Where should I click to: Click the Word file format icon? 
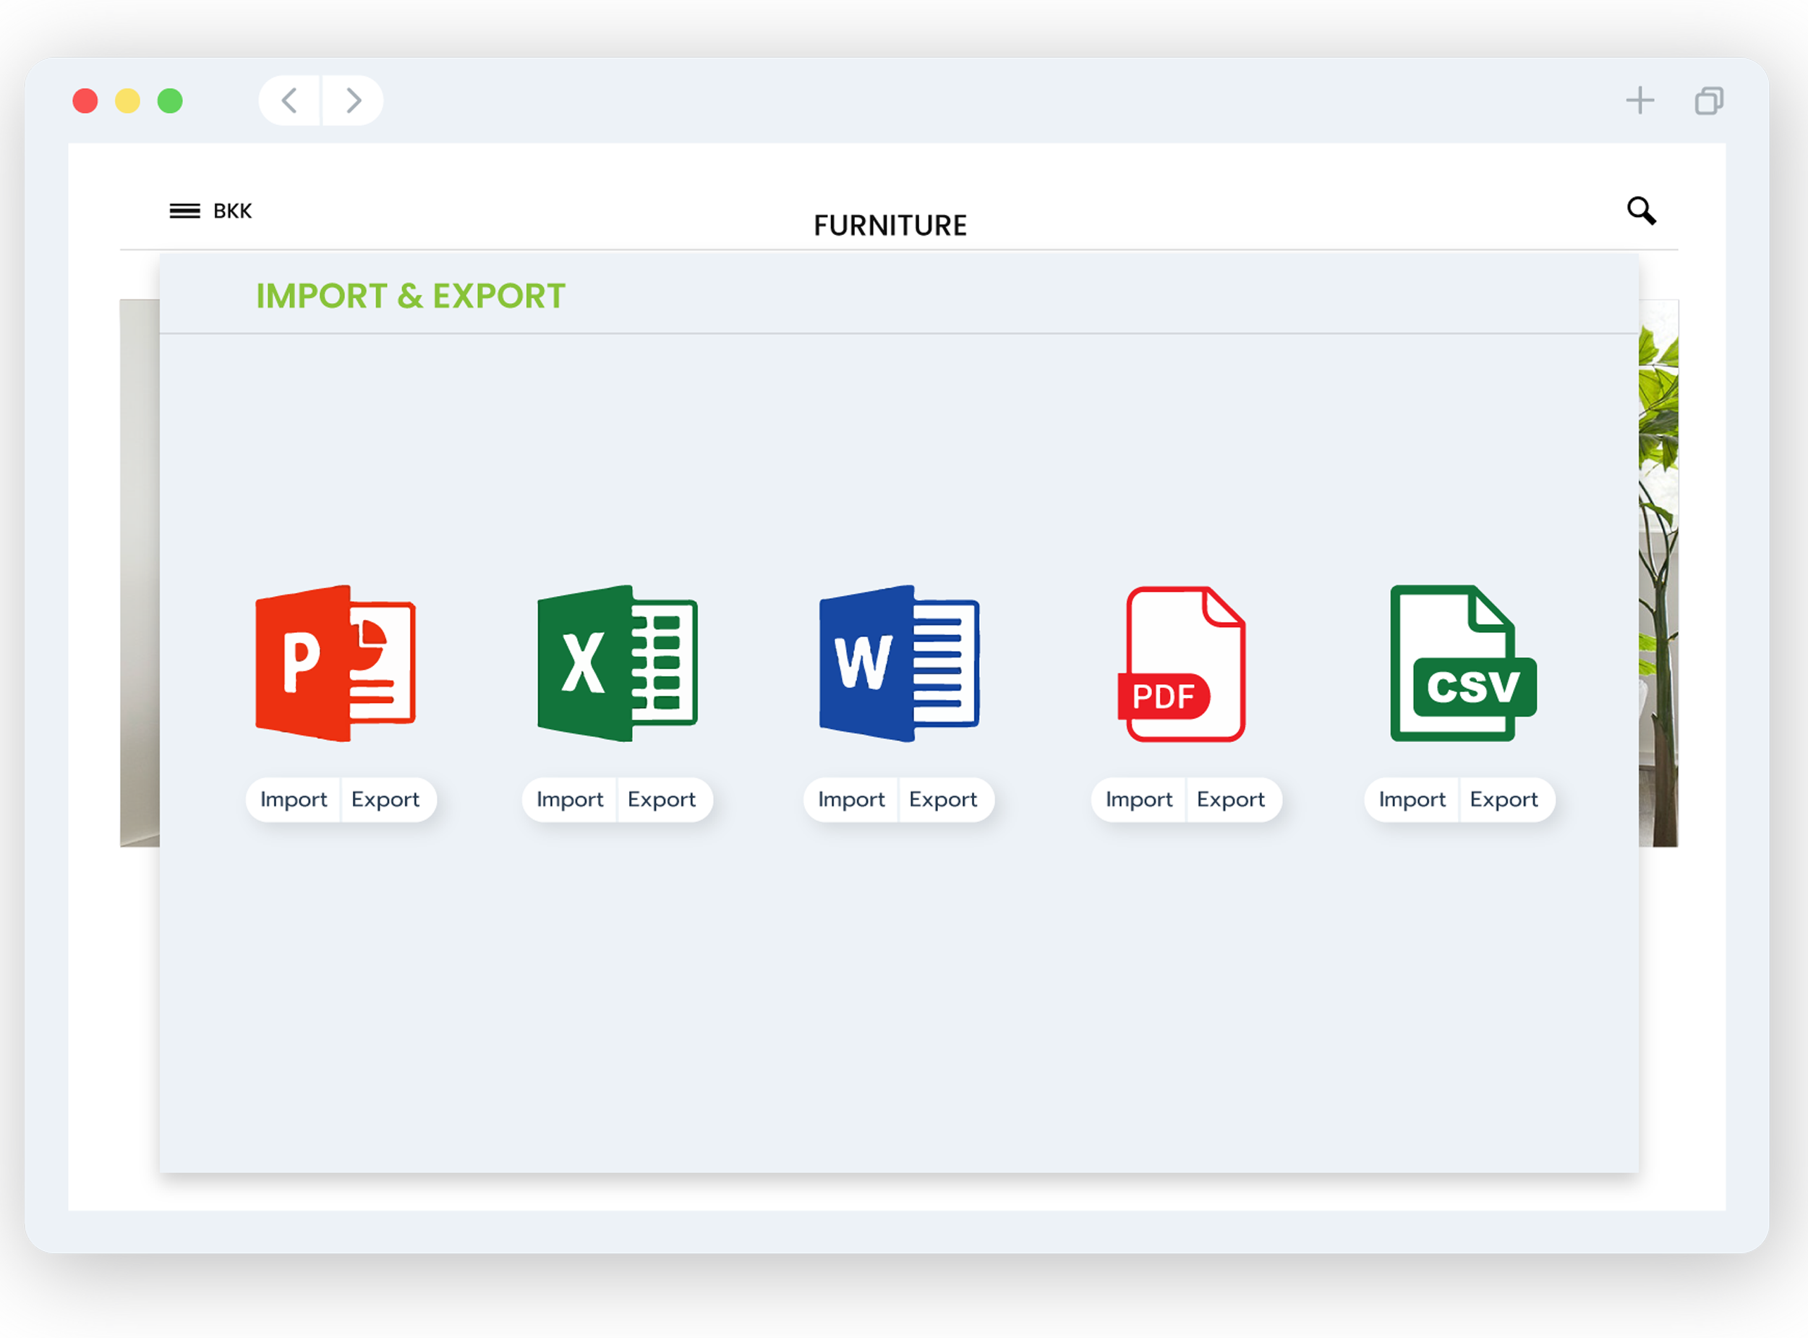point(899,663)
